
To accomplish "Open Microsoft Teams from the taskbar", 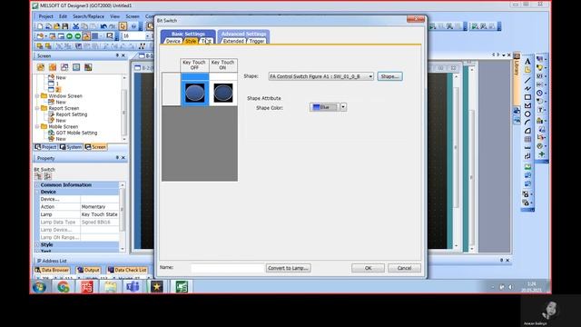I will [133, 287].
